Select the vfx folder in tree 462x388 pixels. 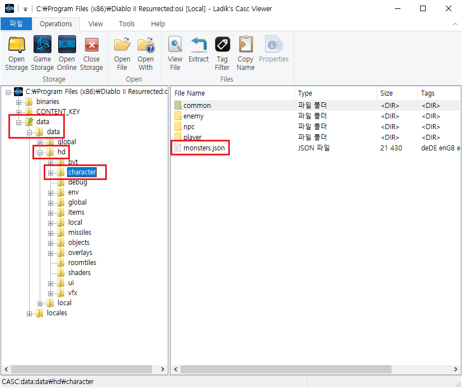pyautogui.click(x=73, y=293)
